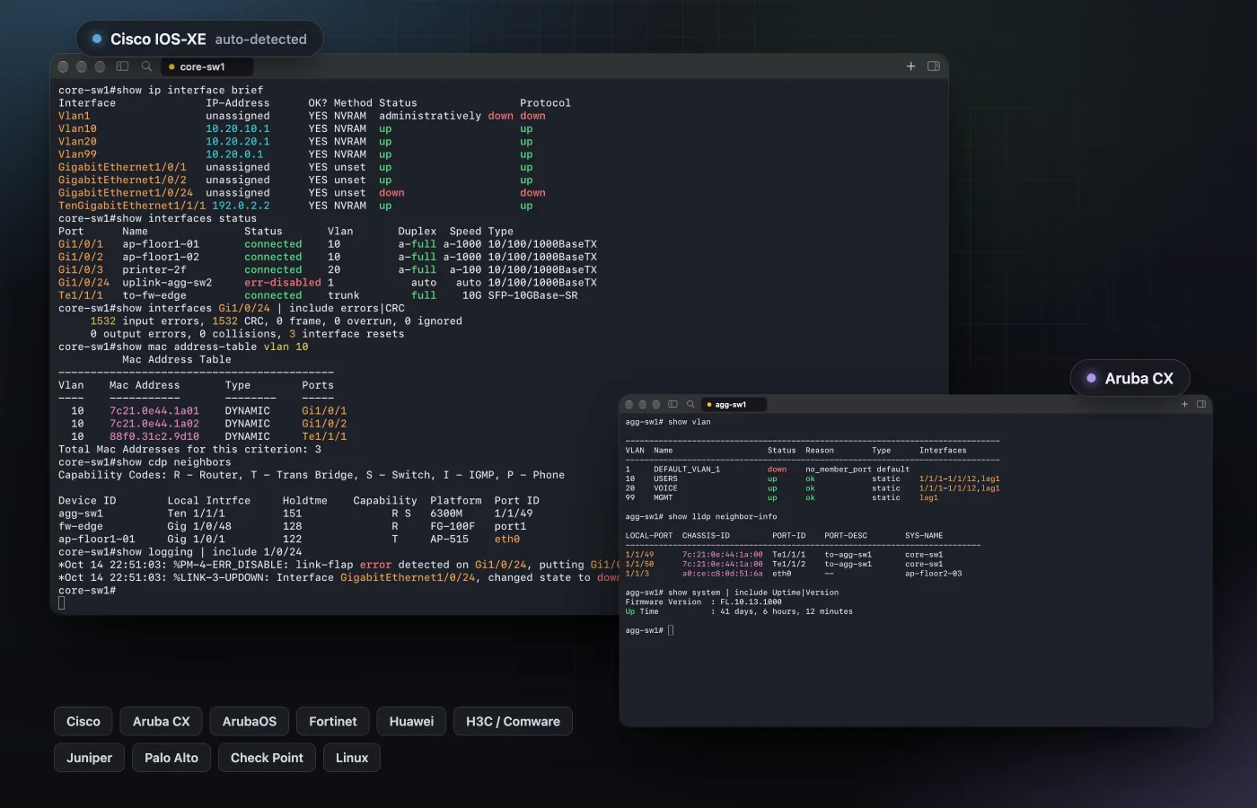Click the cursor at the core-sw1# prompt

62,603
